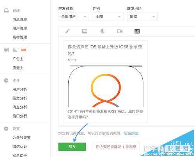Open 公众号设置 in the sidebar

coord(21,138)
